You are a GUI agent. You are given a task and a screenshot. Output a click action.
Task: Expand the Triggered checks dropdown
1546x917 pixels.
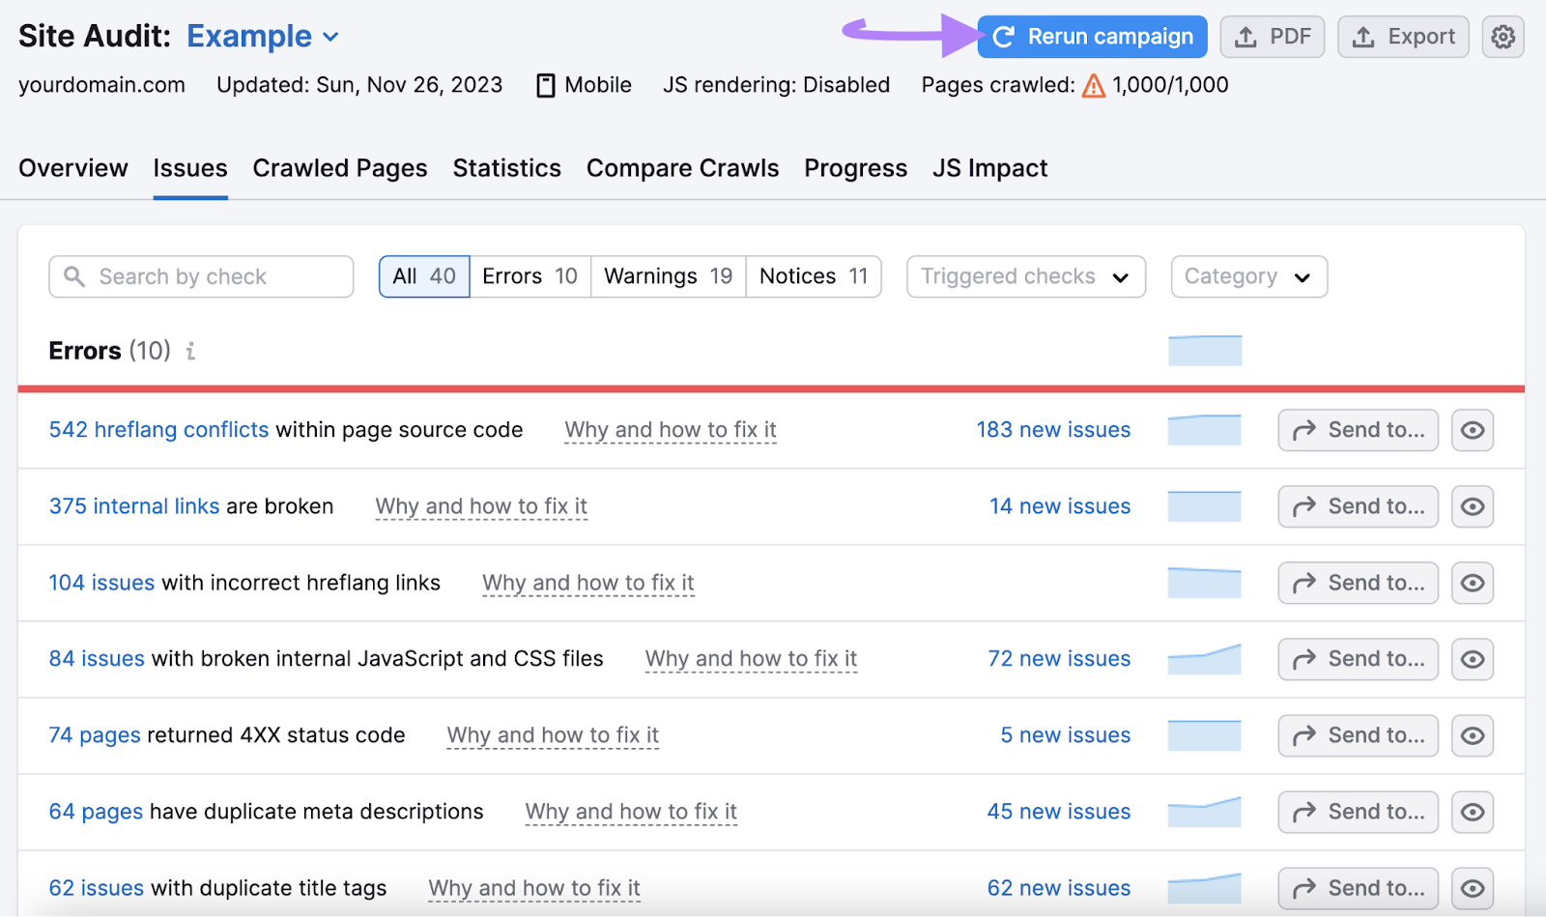point(1026,276)
